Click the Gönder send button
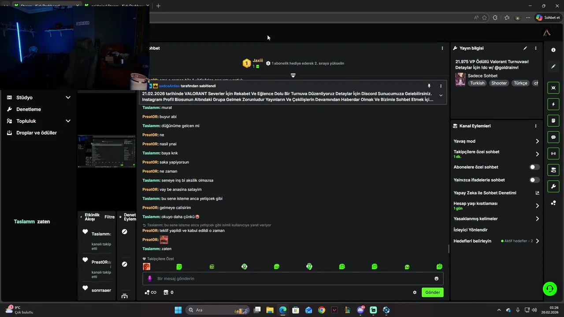This screenshot has width=564, height=317. coord(432,292)
